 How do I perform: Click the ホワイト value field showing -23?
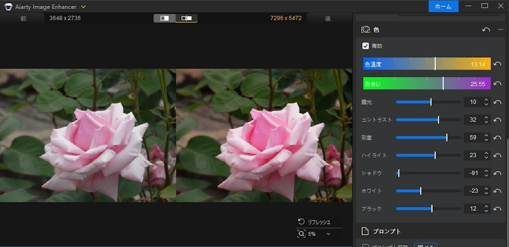[x=473, y=191]
